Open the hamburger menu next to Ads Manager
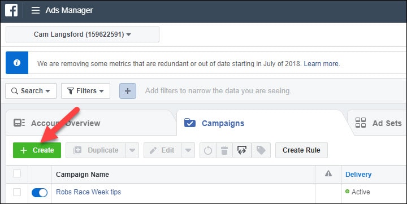The width and height of the screenshot is (407, 204). click(36, 10)
